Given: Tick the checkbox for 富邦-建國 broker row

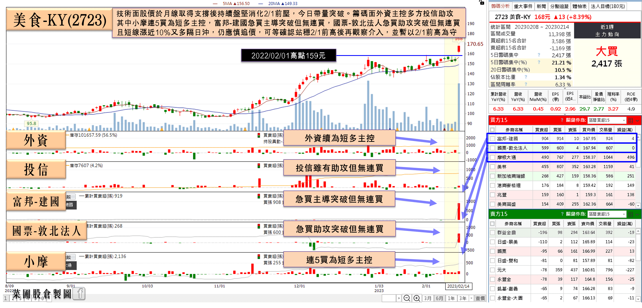Looking at the screenshot, I should click(492, 139).
